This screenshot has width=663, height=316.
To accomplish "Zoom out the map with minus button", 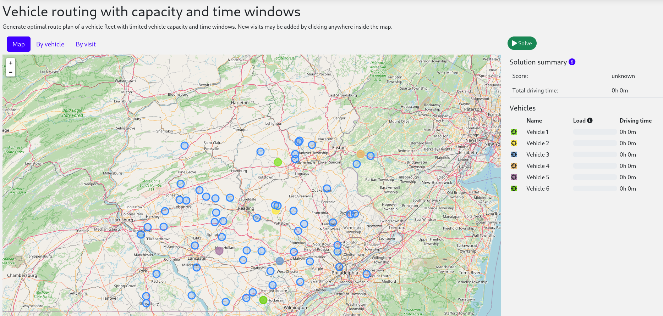I will [x=11, y=72].
